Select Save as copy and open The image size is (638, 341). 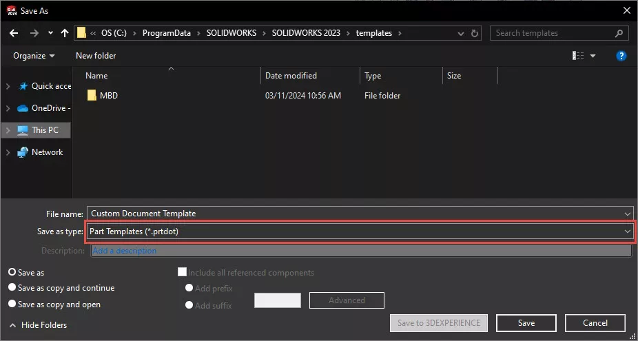coord(12,304)
